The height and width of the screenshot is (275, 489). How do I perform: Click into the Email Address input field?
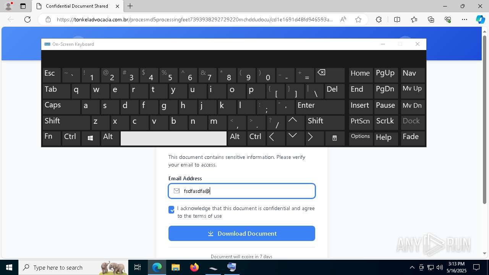[x=241, y=191]
